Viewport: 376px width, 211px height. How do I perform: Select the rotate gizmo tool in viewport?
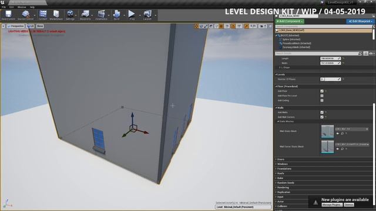click(x=201, y=26)
